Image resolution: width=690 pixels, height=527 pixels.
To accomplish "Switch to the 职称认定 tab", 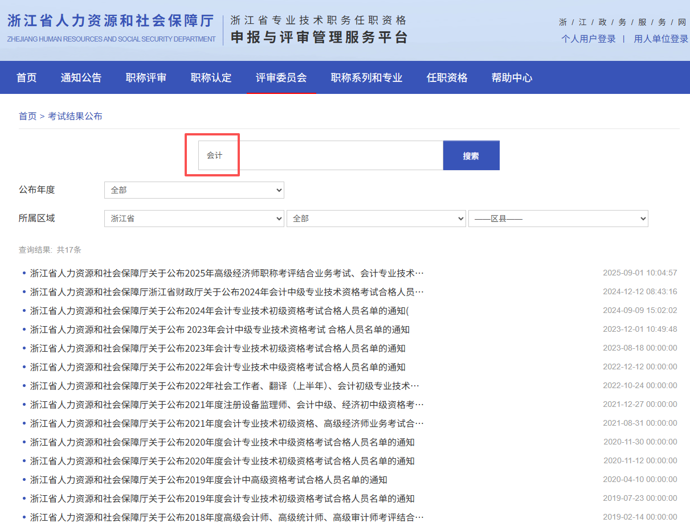I will (x=210, y=77).
